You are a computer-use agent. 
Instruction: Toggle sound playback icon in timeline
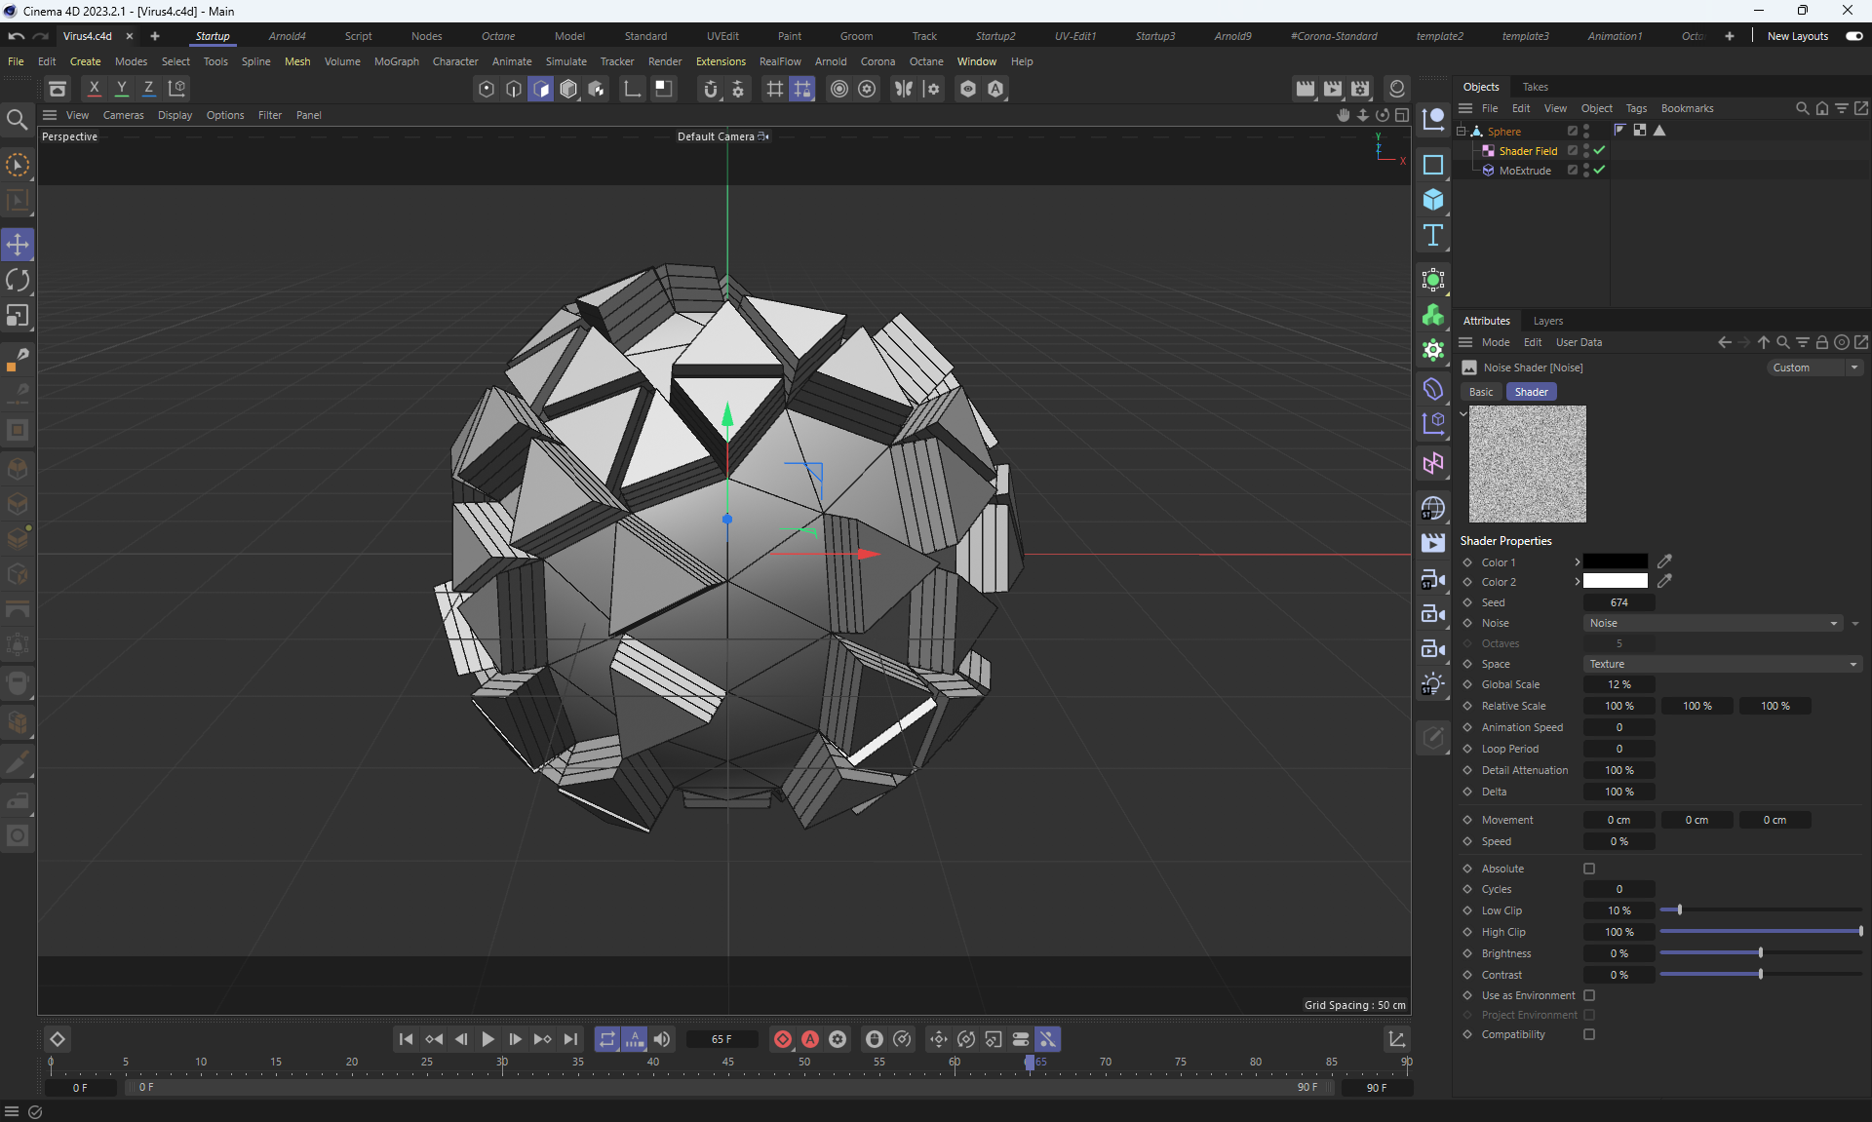coord(662,1039)
